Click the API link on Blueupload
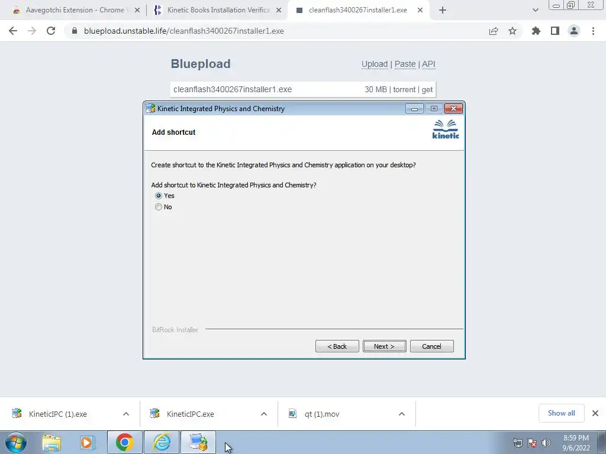The image size is (606, 454). pyautogui.click(x=428, y=64)
